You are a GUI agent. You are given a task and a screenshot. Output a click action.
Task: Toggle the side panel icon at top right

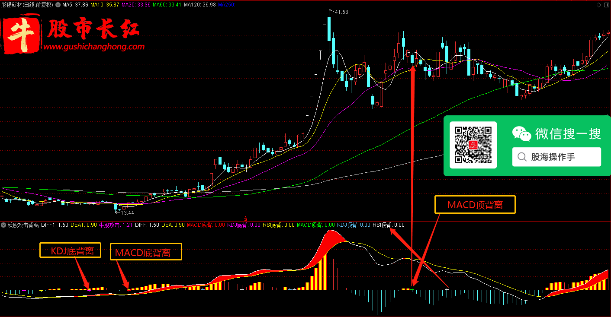click(x=606, y=5)
